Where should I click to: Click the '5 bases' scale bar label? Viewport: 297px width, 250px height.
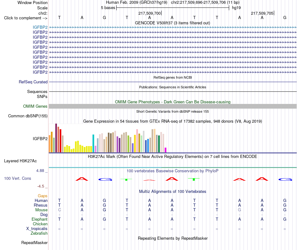[x=108, y=8]
